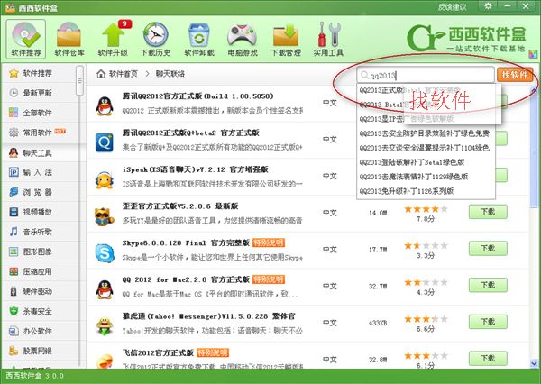
Task: Click 聊天联络 breadcrumb link
Action: click(x=170, y=74)
